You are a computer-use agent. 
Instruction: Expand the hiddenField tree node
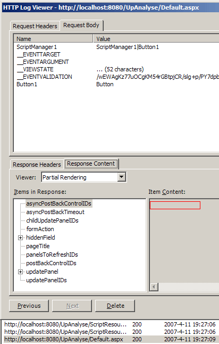click(x=20, y=238)
